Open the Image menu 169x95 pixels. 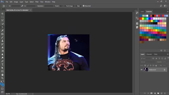tap(16, 2)
